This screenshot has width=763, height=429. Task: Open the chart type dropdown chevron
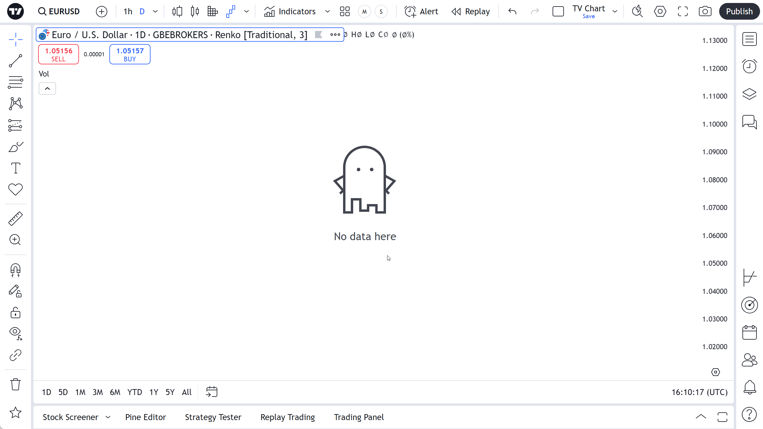point(246,12)
